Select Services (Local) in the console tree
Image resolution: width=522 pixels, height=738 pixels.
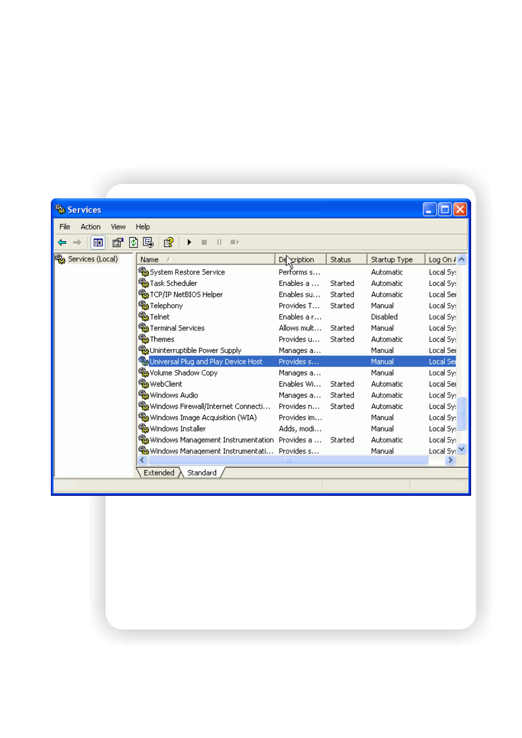pyautogui.click(x=92, y=259)
